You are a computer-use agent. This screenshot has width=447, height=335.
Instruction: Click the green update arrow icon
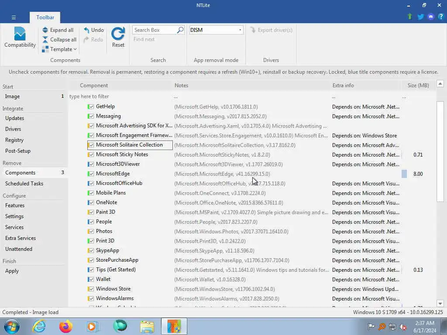click(x=409, y=17)
